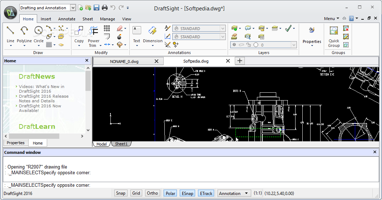
Task: Click the magnifier layer preview icon
Action: click(248, 36)
